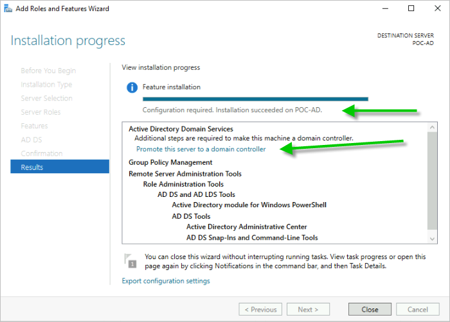
Task: Click 'Configuration required. Installation succeeded' status text
Action: click(232, 110)
